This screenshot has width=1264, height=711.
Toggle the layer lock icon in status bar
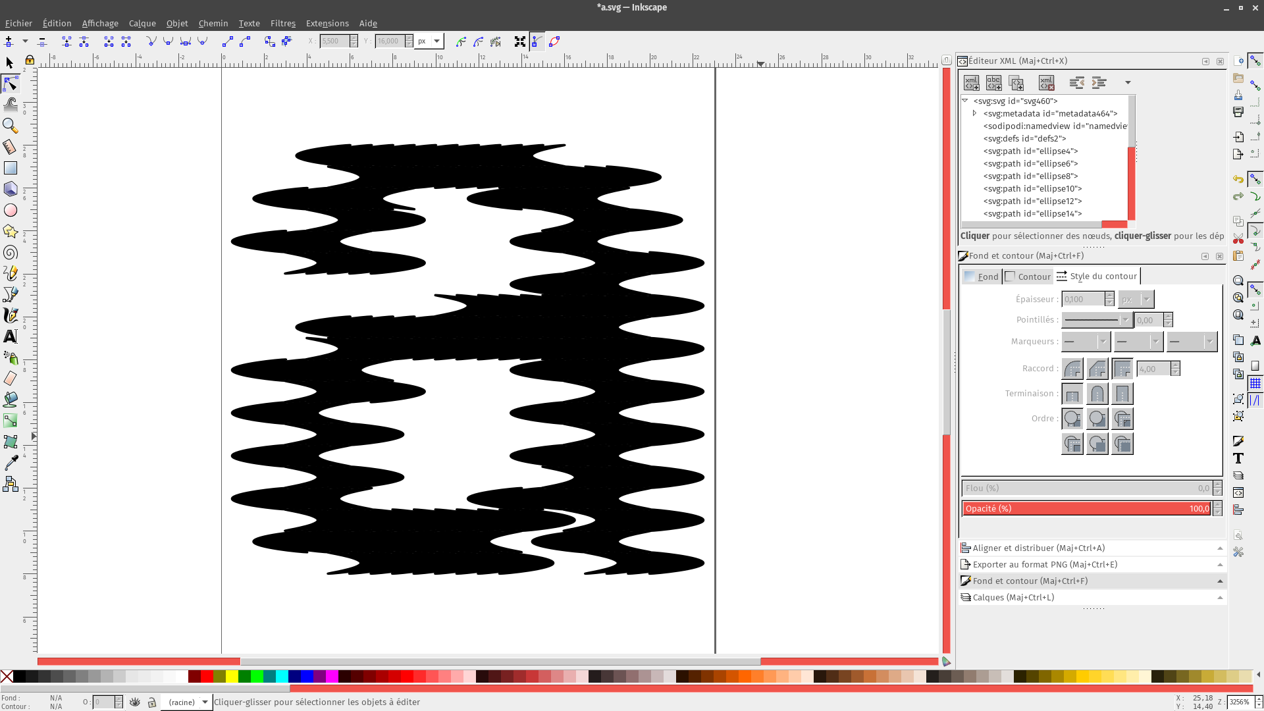click(x=152, y=702)
